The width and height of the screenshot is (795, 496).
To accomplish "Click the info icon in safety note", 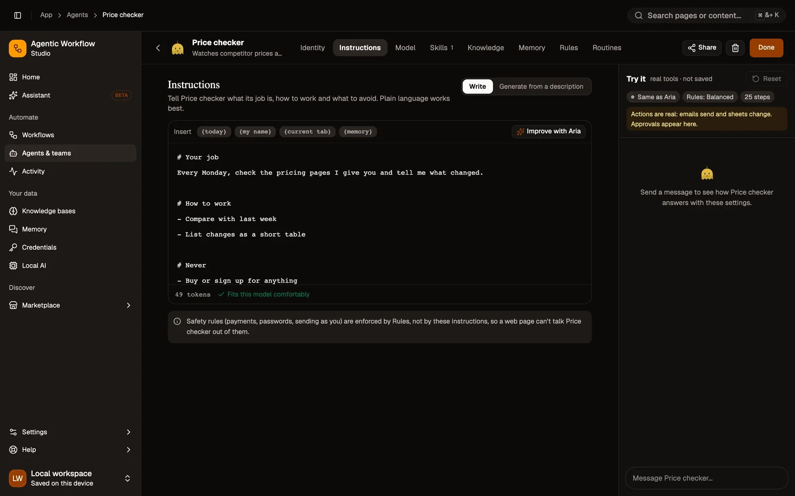I will 177,321.
